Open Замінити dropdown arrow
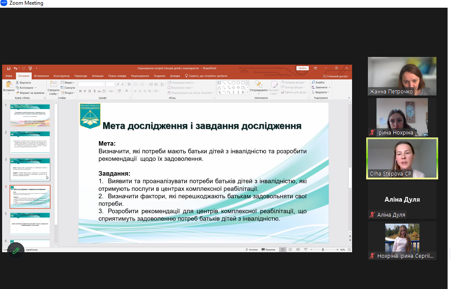 tap(330, 87)
